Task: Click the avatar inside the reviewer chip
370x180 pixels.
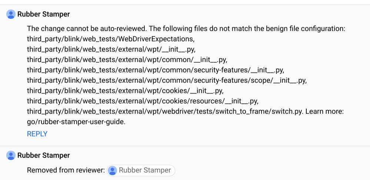Action: click(x=113, y=170)
